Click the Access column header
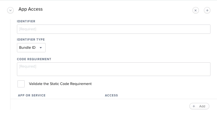The image size is (217, 125). coord(111,95)
